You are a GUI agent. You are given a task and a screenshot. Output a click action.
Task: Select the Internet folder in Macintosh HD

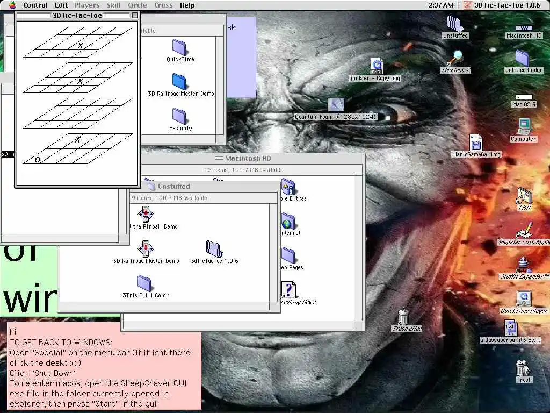coord(288,224)
